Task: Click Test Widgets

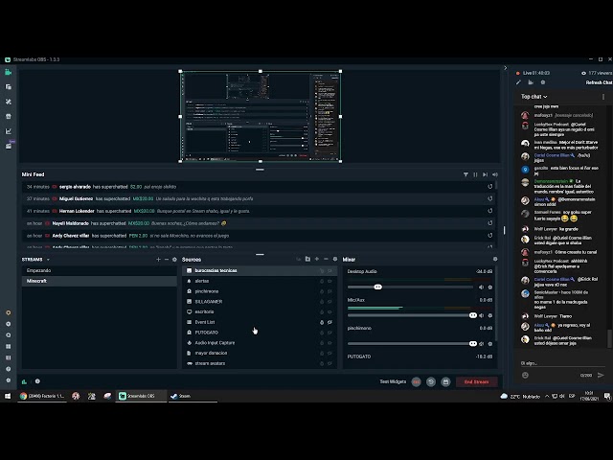Action: point(393,381)
